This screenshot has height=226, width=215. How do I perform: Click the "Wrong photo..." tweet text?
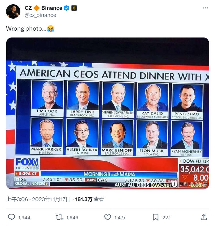pyautogui.click(x=26, y=29)
